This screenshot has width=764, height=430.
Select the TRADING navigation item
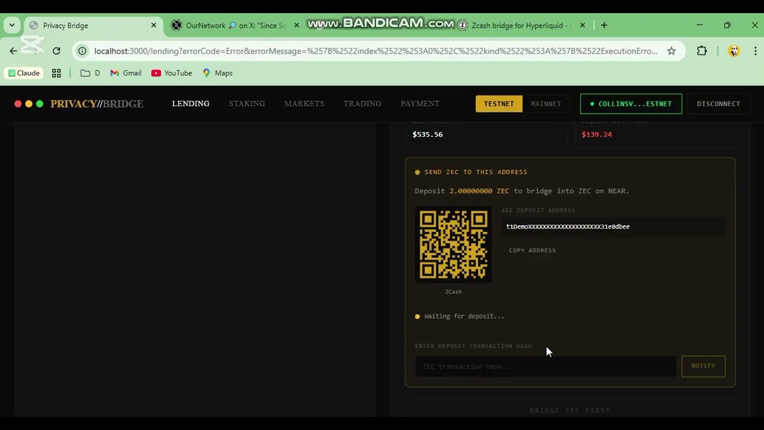tap(362, 103)
